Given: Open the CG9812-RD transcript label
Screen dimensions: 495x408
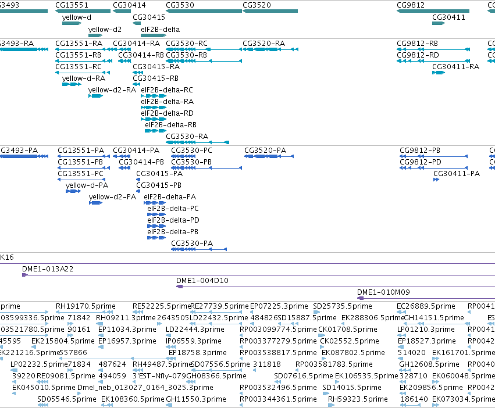Looking at the screenshot, I should 418,55.
